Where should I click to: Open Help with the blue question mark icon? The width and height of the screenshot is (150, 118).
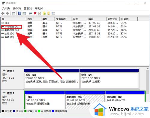[x=19, y=13]
